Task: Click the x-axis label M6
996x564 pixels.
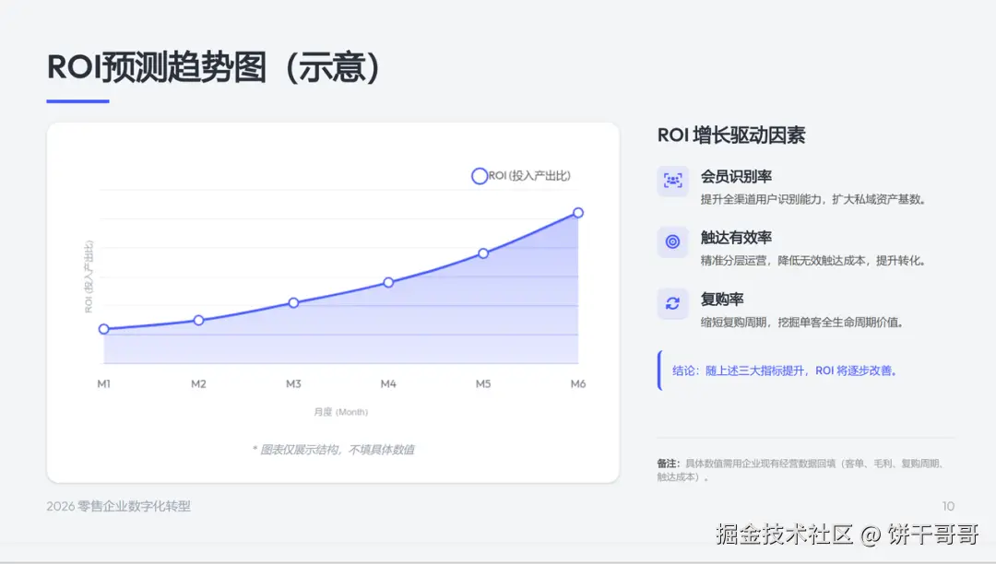Action: (x=578, y=383)
